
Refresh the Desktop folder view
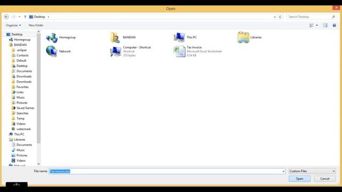coord(280,17)
